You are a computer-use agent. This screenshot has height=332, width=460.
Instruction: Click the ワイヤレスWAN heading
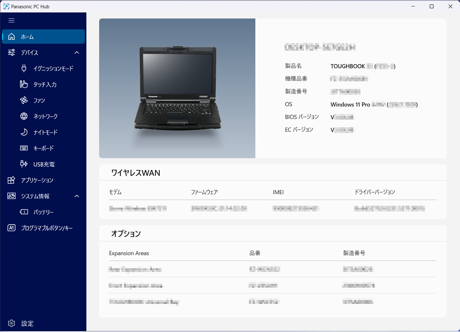pyautogui.click(x=136, y=173)
